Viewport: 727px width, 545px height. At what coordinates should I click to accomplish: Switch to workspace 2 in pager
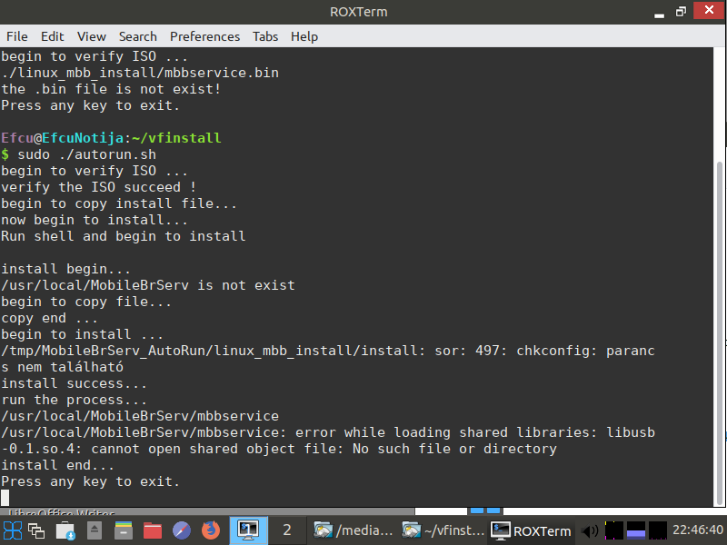287,530
